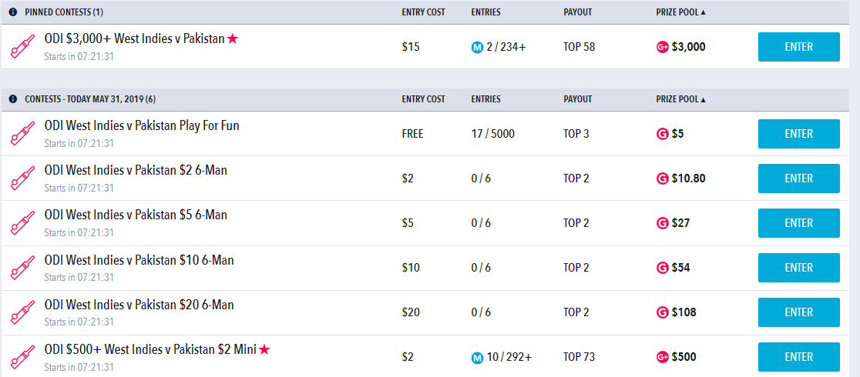The image size is (860, 377).
Task: Click the G icon beside the $10.80 prize
Action: pos(662,178)
